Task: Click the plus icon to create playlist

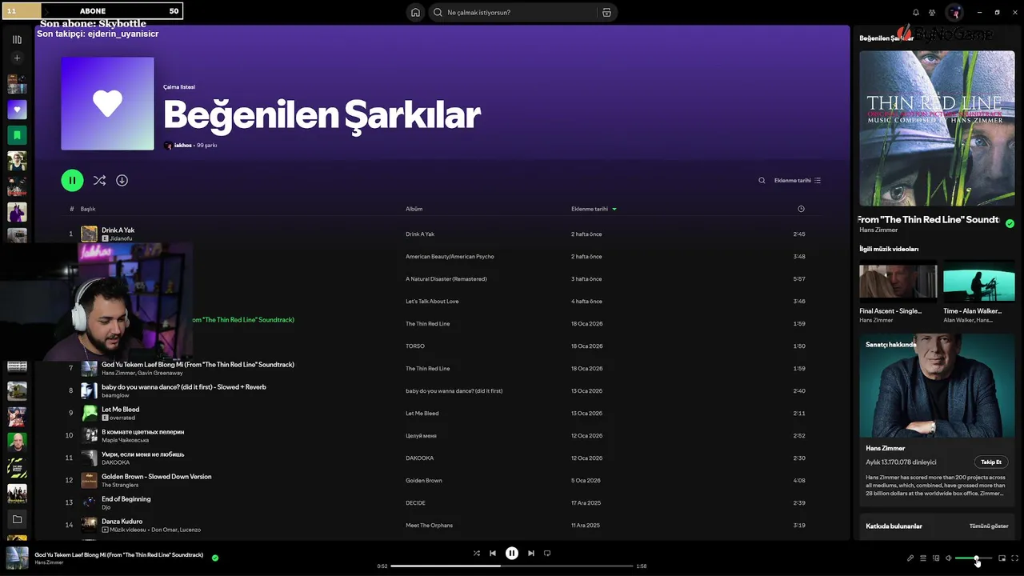Action: tap(17, 58)
